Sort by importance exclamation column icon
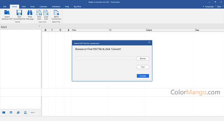 (52, 30)
